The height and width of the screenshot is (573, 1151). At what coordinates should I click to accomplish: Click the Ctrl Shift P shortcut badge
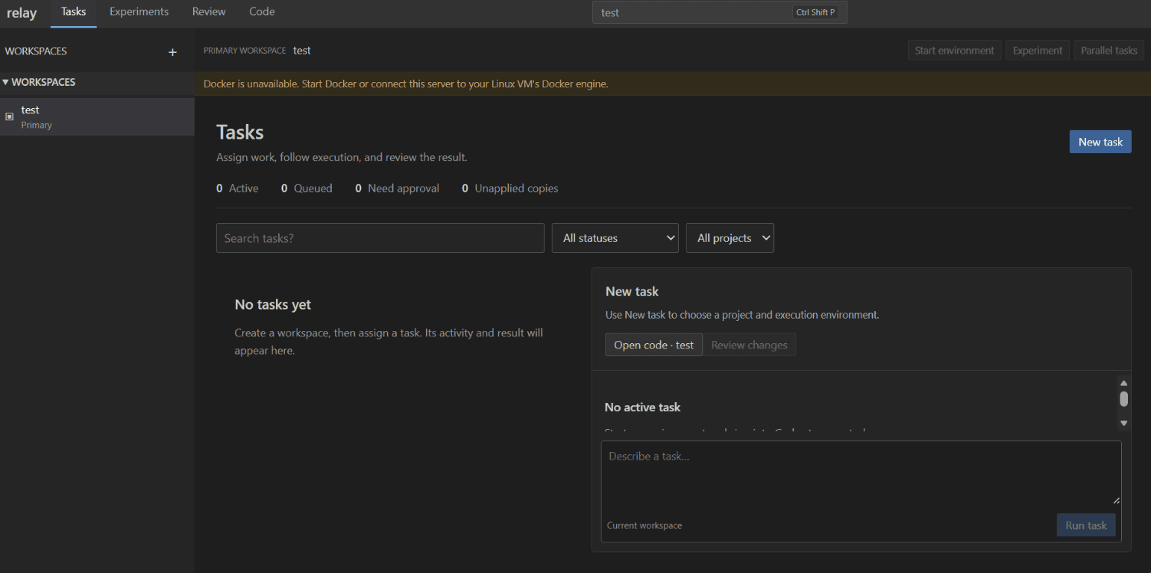click(816, 12)
